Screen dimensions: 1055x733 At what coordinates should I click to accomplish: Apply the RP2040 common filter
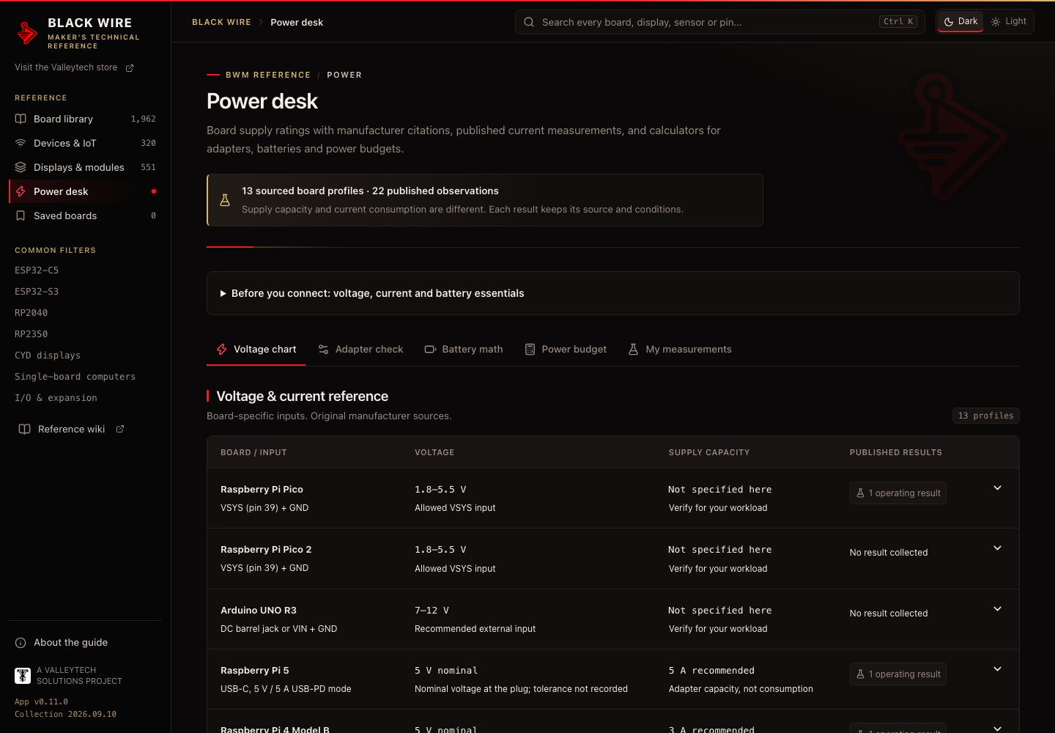pyautogui.click(x=32, y=313)
